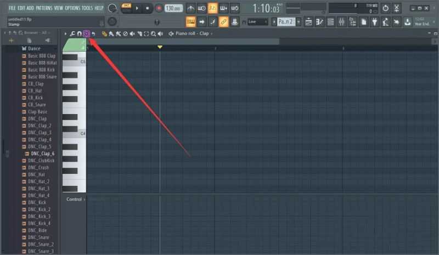The height and width of the screenshot is (255, 439).
Task: Expand the Browser - All arrow
Action: click(x=49, y=33)
